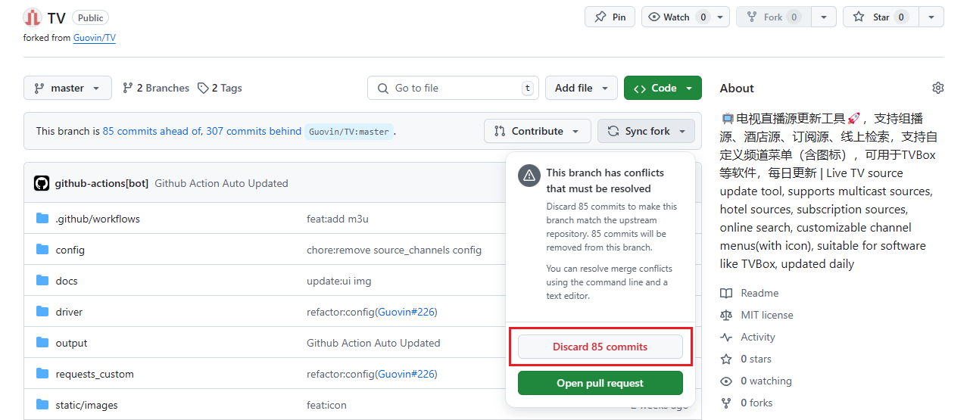970x420 pixels.
Task: Open the Github Action Auto Updated commit message
Action: (x=221, y=183)
